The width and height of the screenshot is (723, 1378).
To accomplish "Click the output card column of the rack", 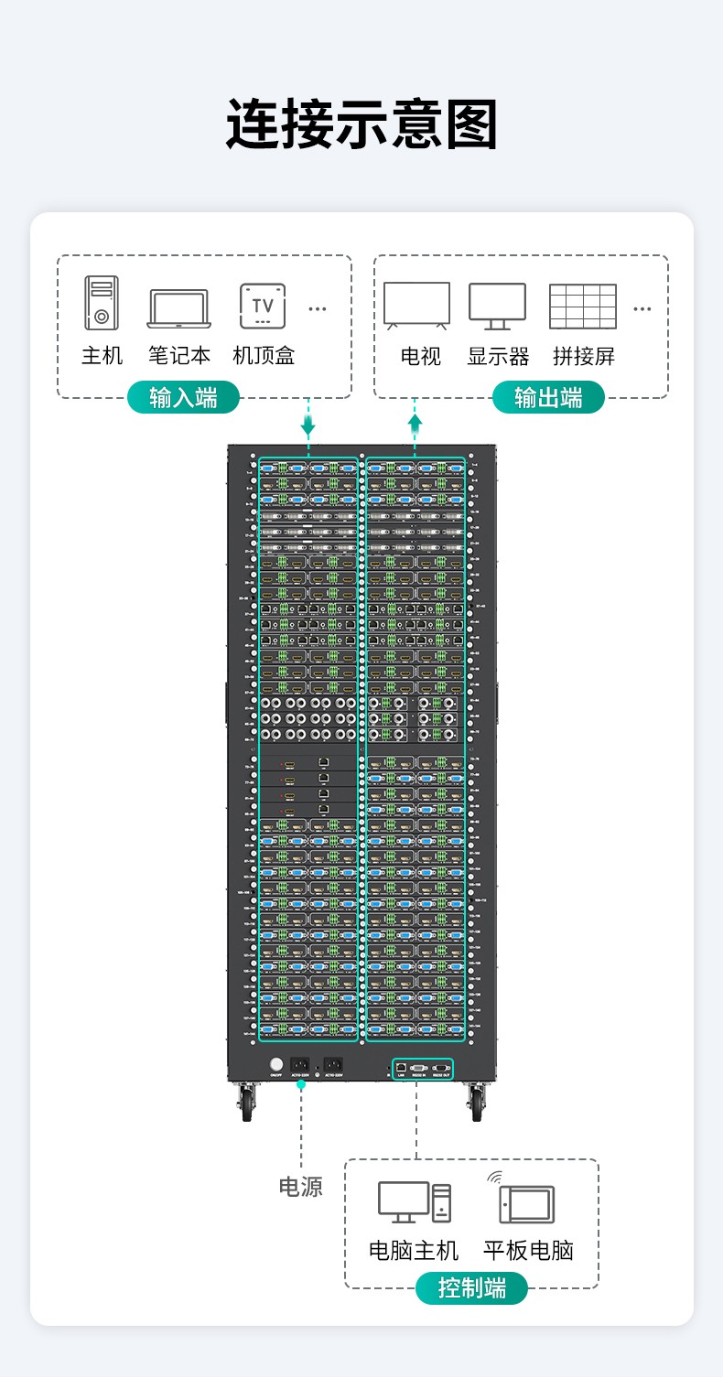I will coord(415,749).
